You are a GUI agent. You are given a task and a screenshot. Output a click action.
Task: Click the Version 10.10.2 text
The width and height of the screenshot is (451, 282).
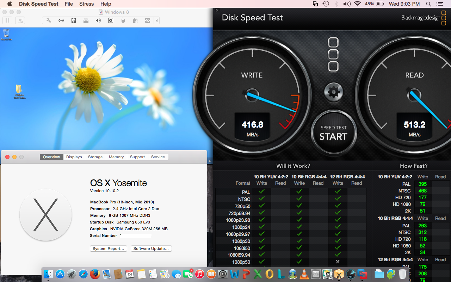pyautogui.click(x=104, y=191)
